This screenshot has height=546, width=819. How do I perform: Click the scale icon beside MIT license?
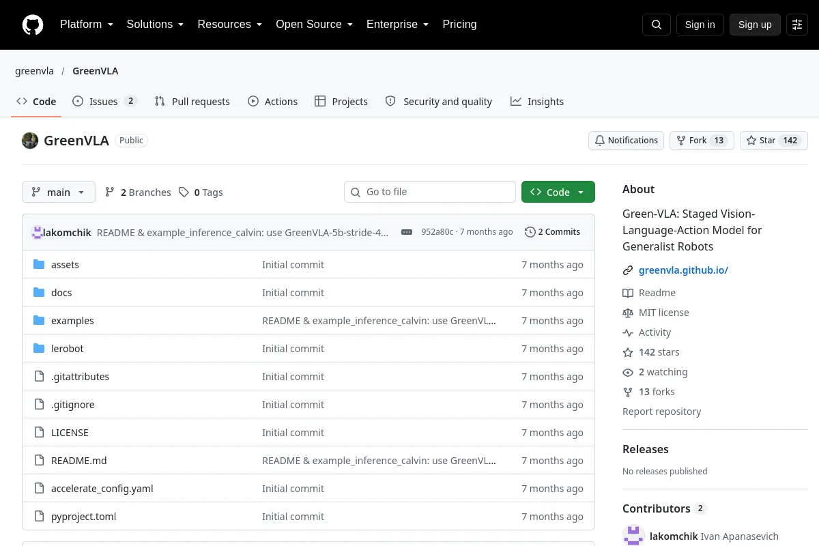[x=628, y=313]
